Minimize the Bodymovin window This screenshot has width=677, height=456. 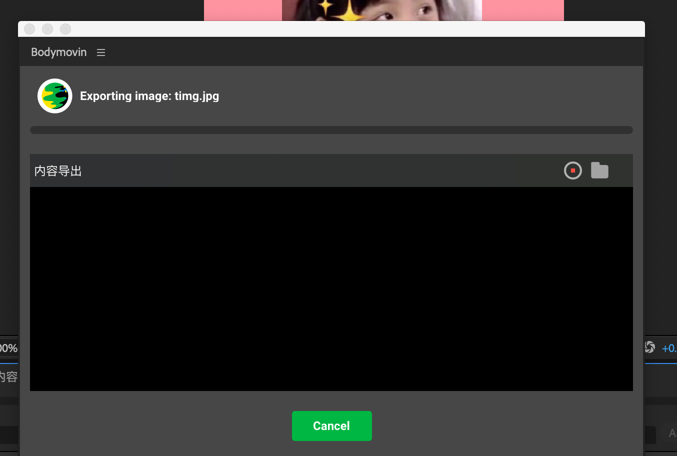(47, 29)
